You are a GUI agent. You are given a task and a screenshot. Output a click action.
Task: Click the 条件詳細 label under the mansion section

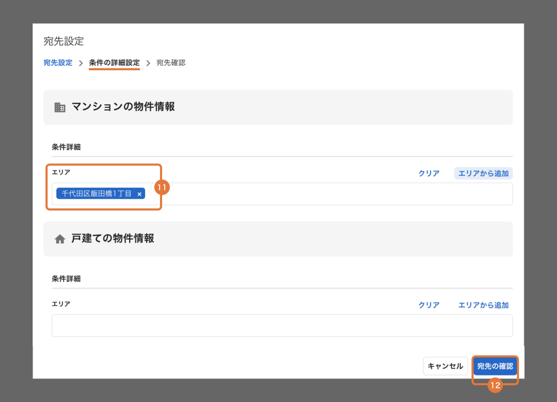point(66,147)
